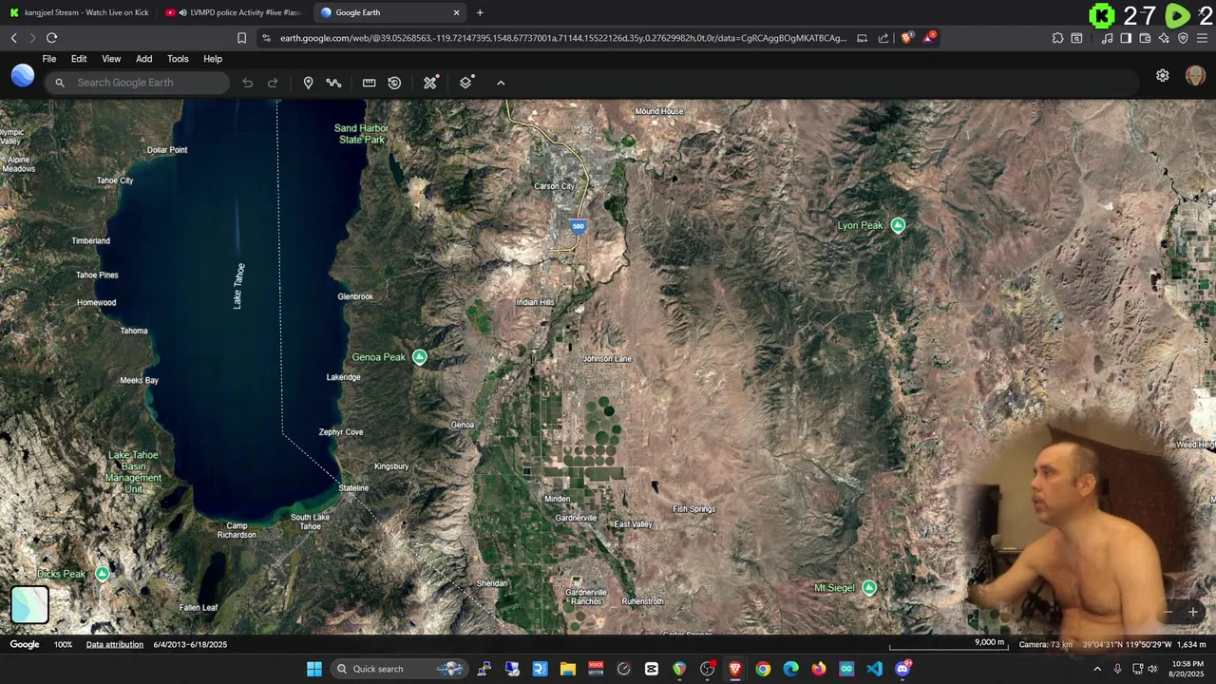
Task: Open the map layers icon
Action: (465, 83)
